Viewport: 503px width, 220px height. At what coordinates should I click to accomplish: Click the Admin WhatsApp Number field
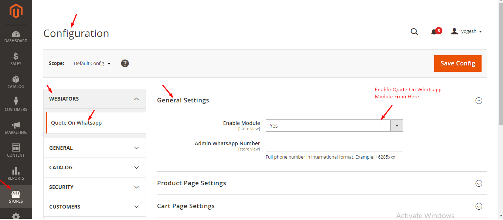[x=334, y=146]
